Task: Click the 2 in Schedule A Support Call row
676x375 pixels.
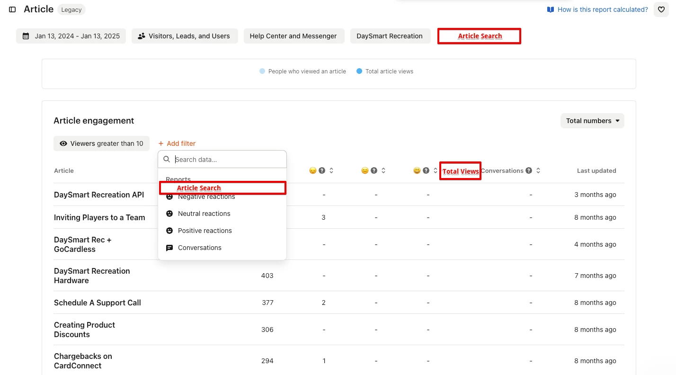Action: (x=324, y=303)
